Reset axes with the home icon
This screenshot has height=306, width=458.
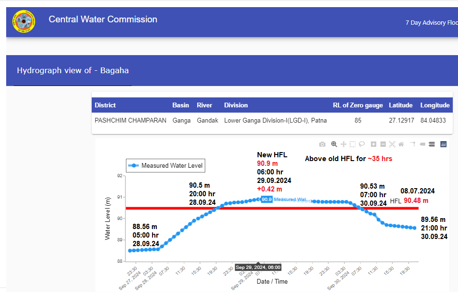tap(401, 144)
